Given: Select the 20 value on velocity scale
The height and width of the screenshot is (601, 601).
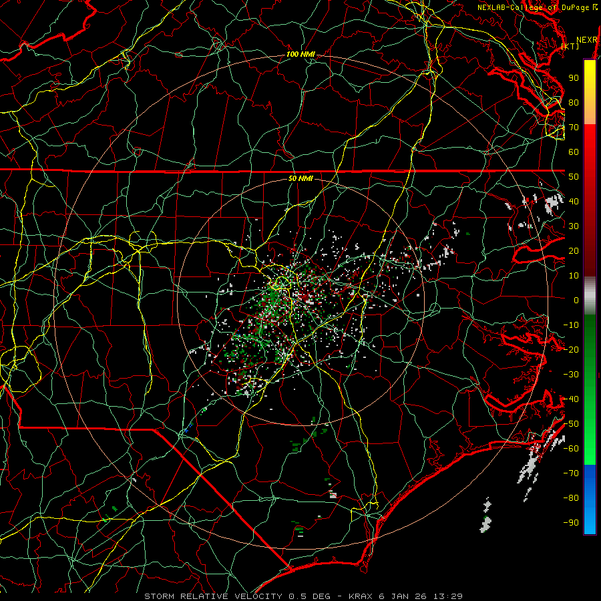Looking at the screenshot, I should (x=574, y=251).
